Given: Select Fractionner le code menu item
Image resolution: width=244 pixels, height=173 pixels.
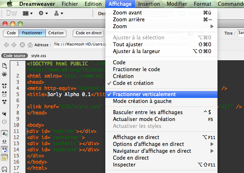Looking at the screenshot, I should coord(161,69).
